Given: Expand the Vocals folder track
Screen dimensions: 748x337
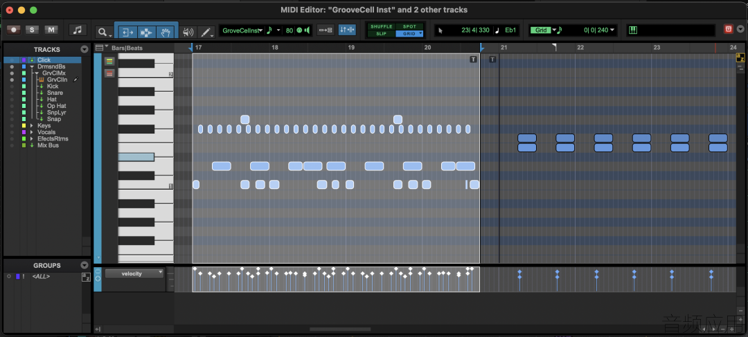Looking at the screenshot, I should point(32,132).
